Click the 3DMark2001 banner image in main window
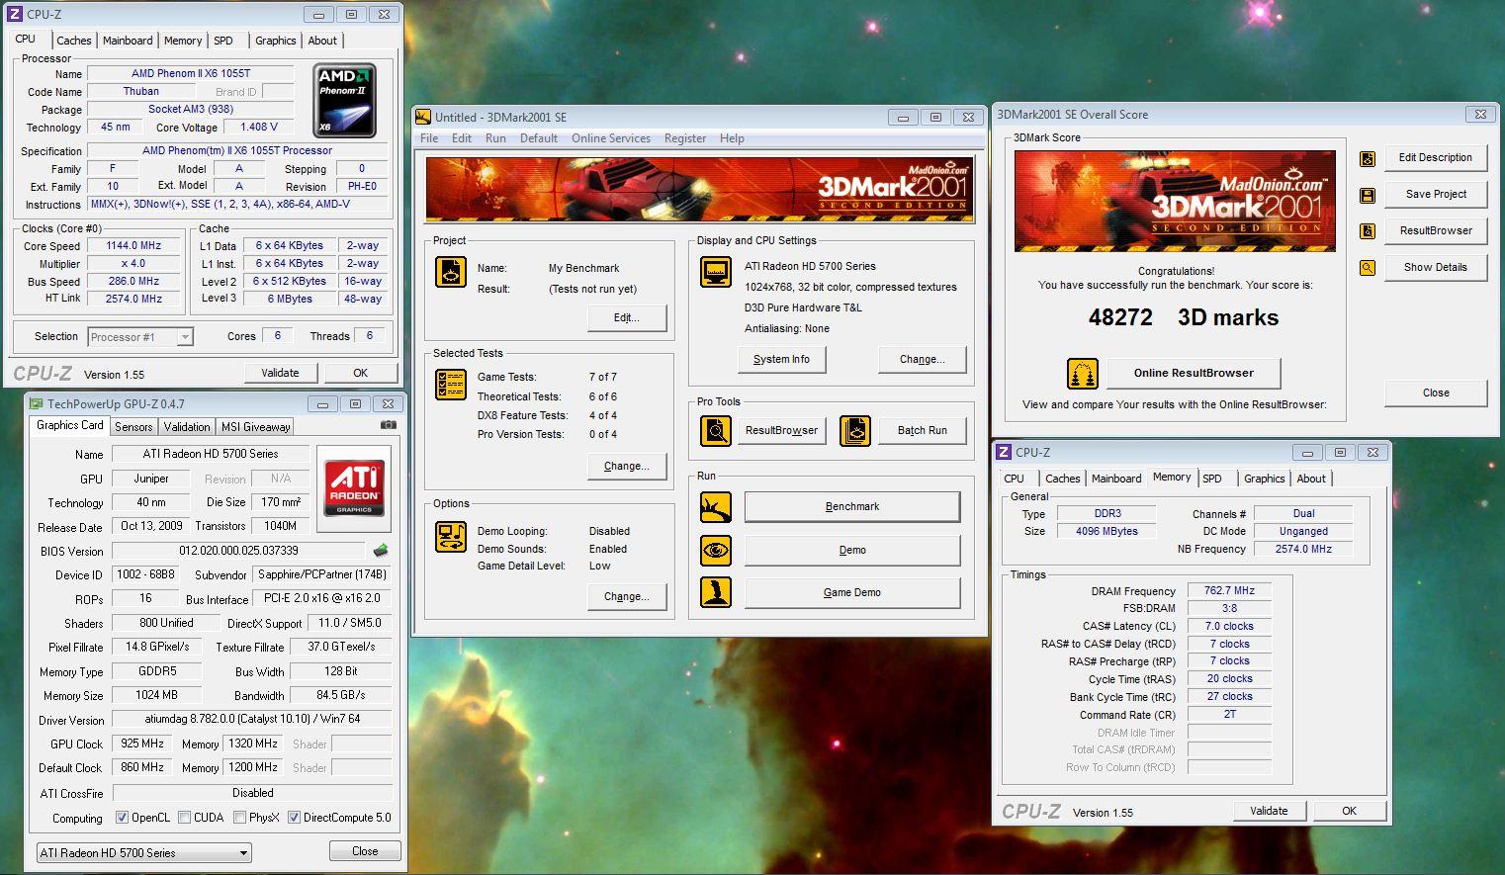Screen dimensions: 1505x875 (700, 189)
